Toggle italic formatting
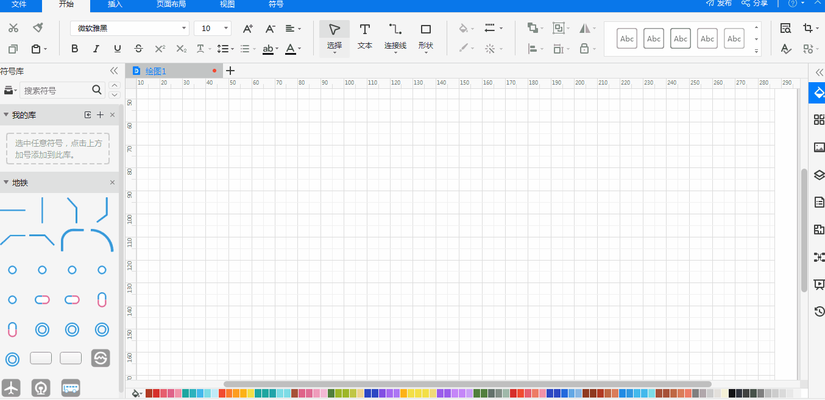 (x=96, y=49)
